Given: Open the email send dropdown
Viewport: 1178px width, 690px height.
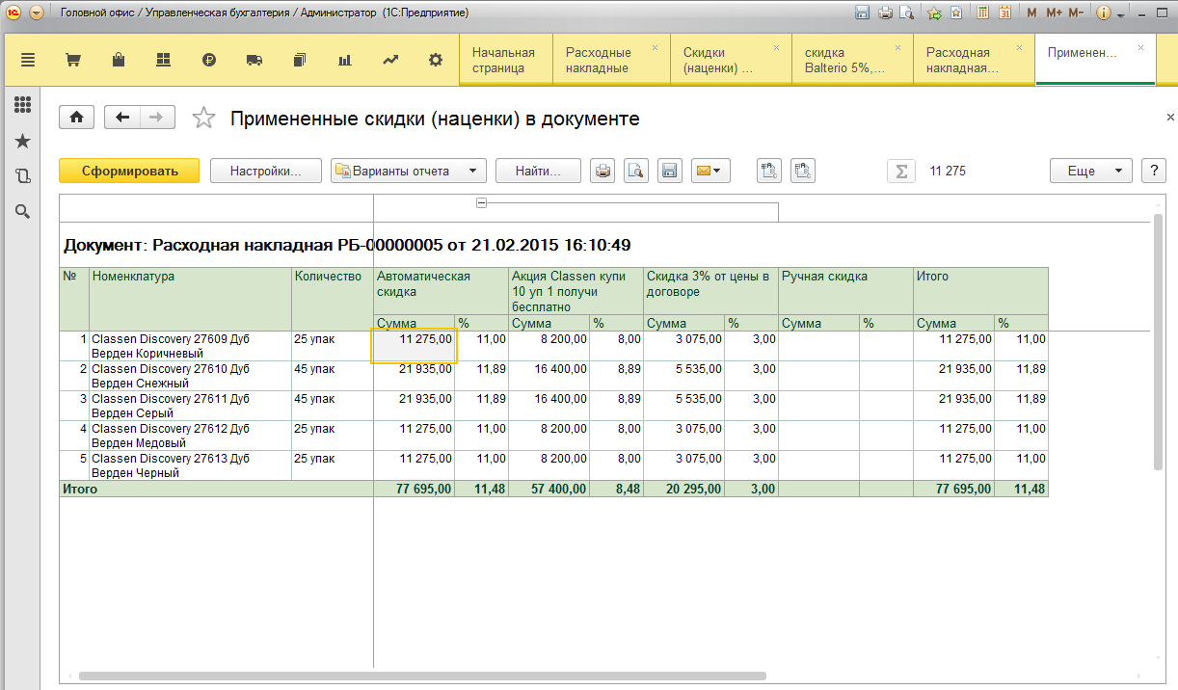Looking at the screenshot, I should pyautogui.click(x=710, y=171).
